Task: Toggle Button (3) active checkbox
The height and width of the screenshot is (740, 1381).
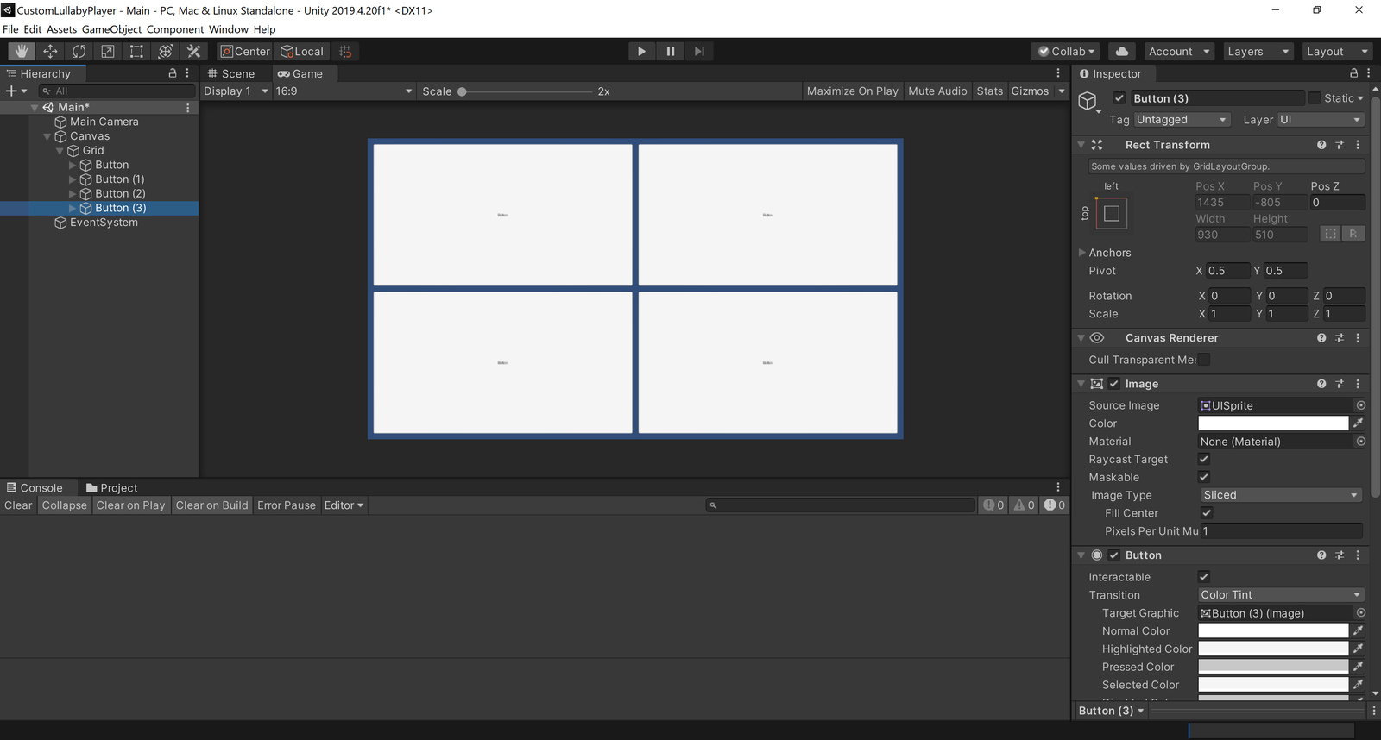Action: click(x=1119, y=98)
